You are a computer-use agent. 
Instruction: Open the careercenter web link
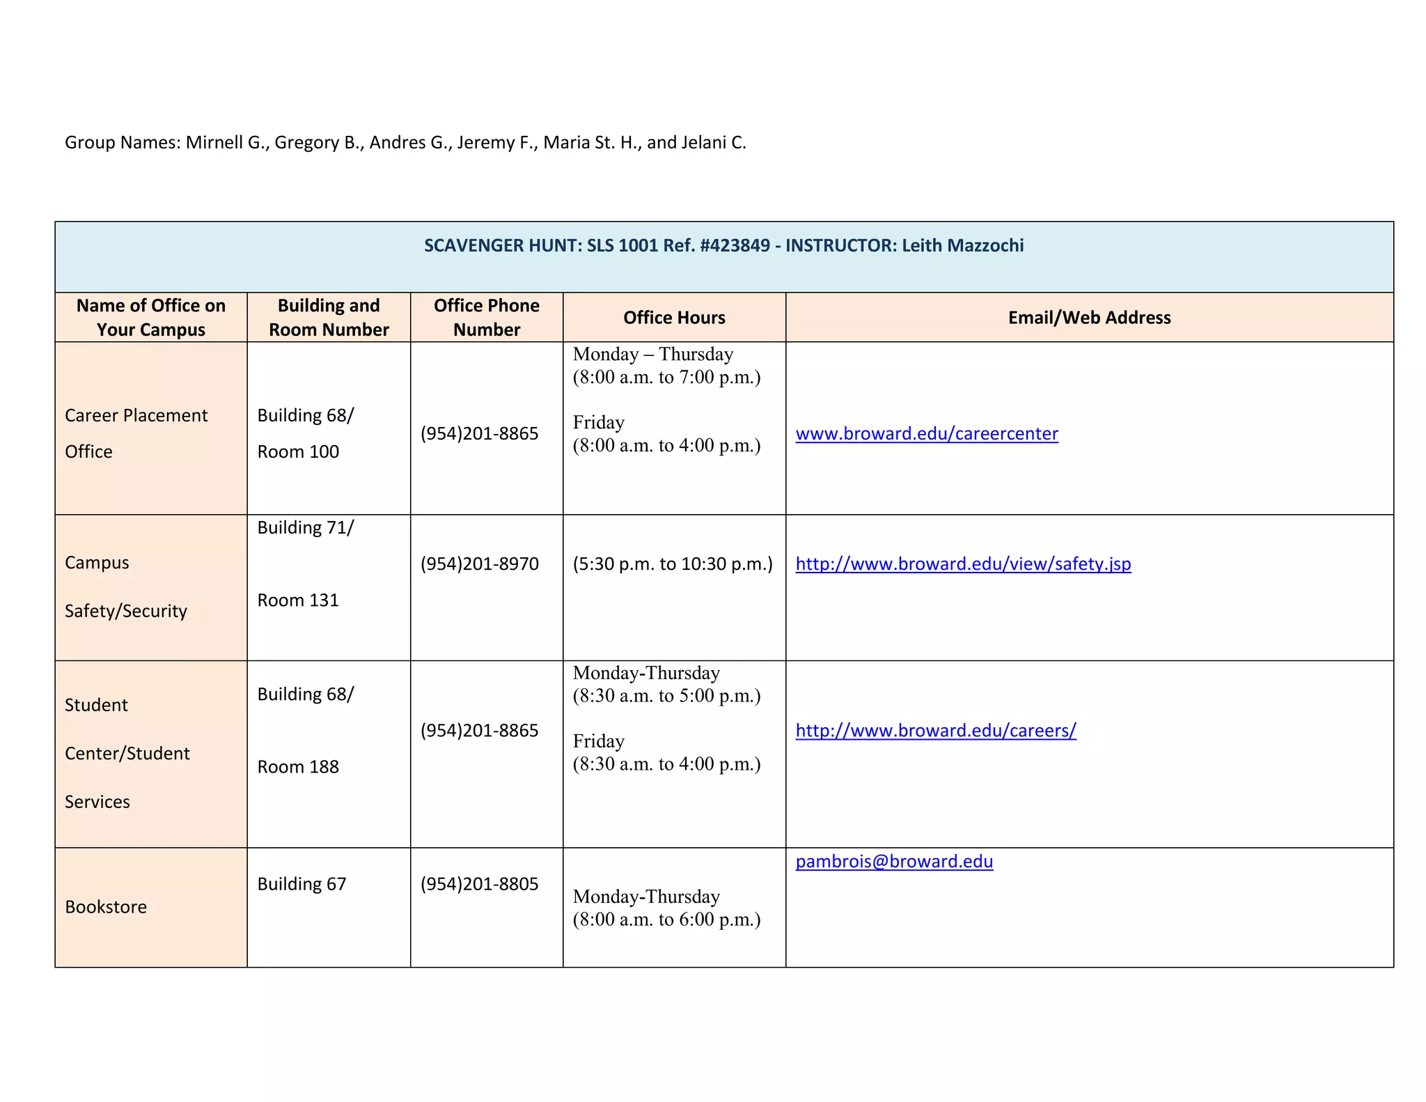pyautogui.click(x=926, y=434)
